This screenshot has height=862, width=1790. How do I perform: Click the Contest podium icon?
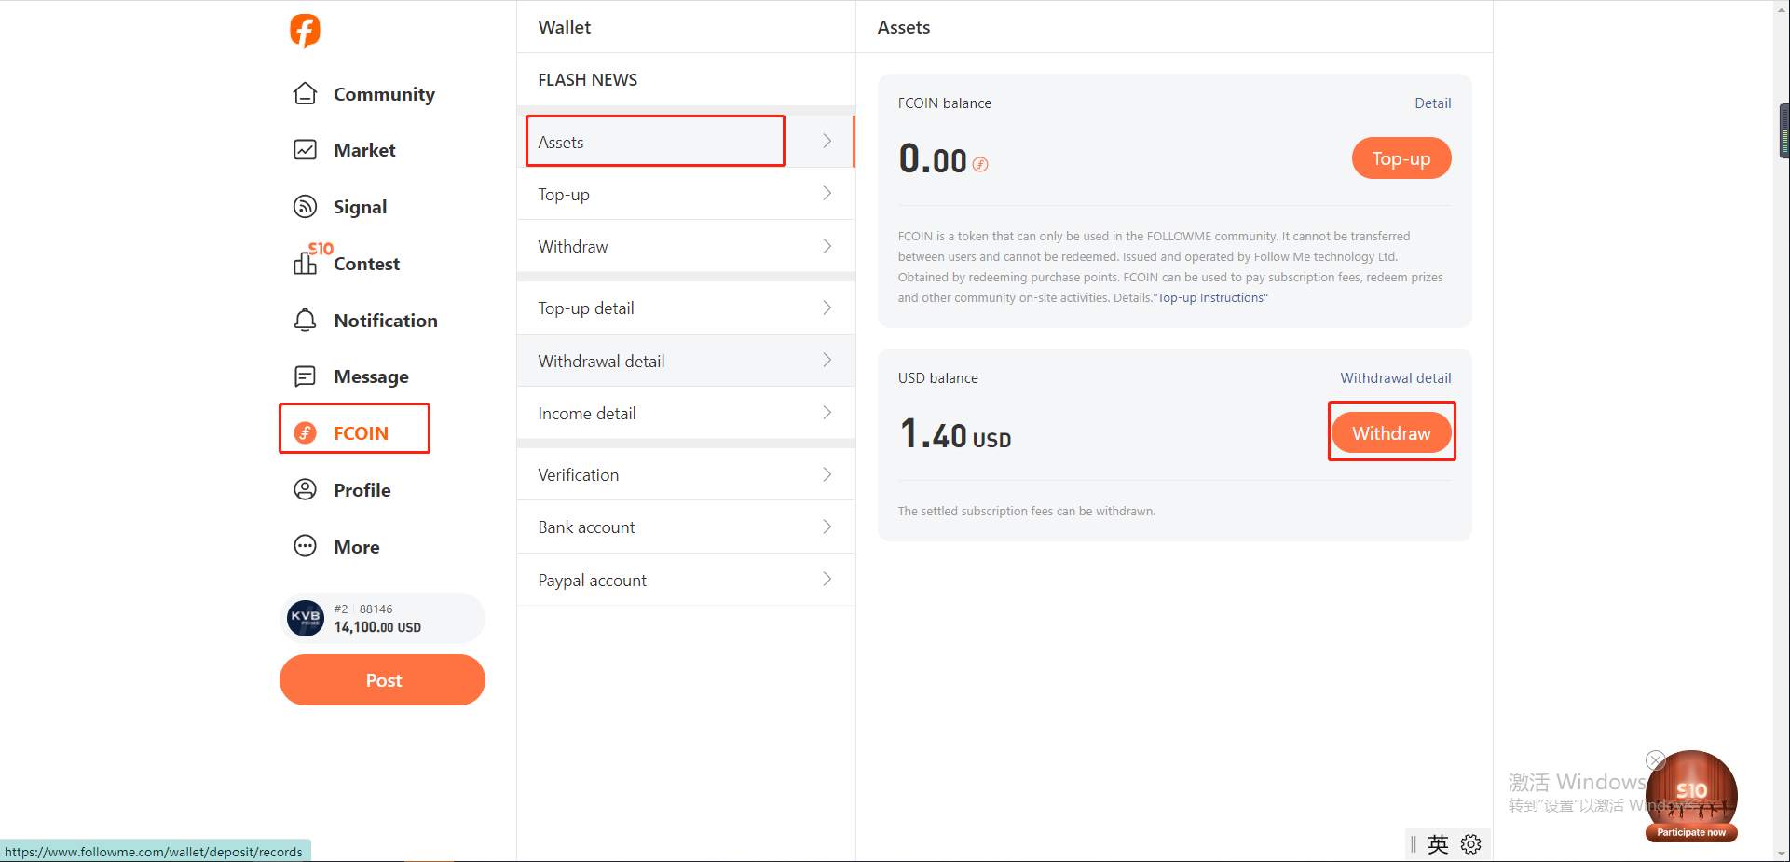tap(305, 263)
